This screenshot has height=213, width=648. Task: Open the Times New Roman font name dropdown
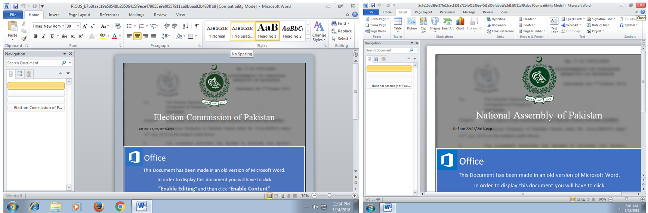[63, 26]
